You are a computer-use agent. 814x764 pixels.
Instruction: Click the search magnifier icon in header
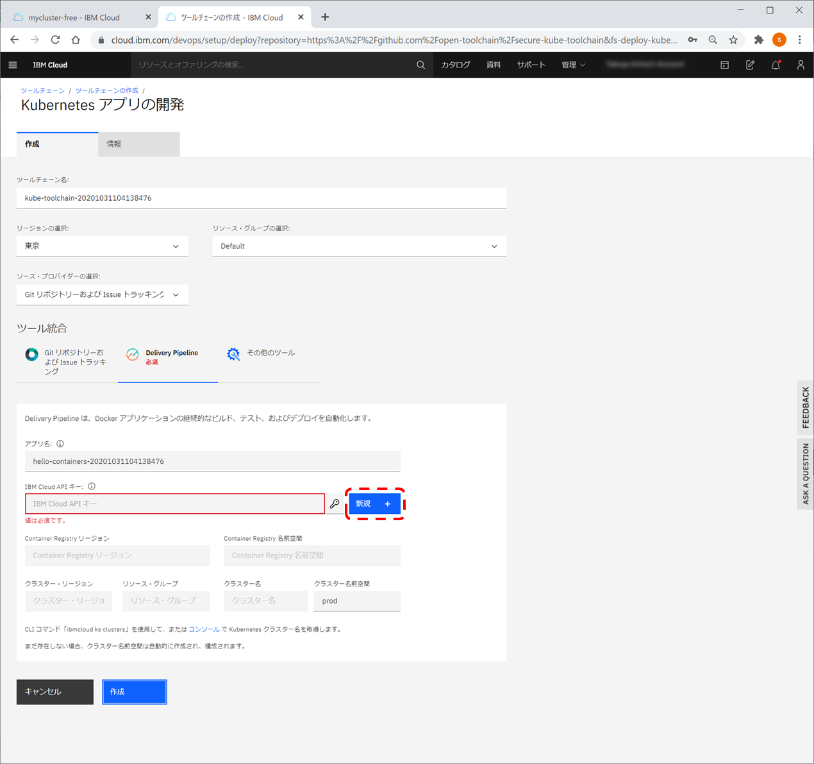pyautogui.click(x=420, y=65)
